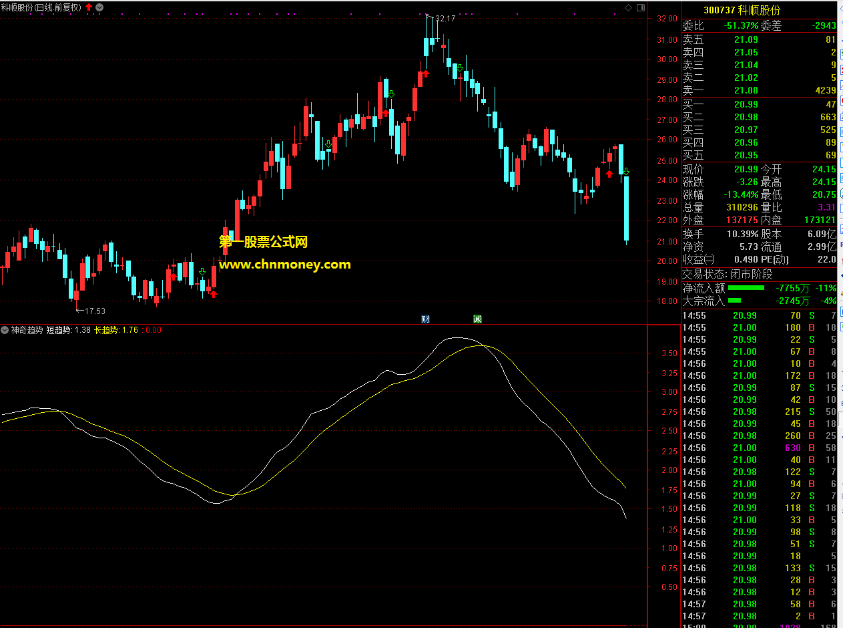The width and height of the screenshot is (843, 628).
Task: Click the tick row with volume 260
Action: tap(759, 436)
